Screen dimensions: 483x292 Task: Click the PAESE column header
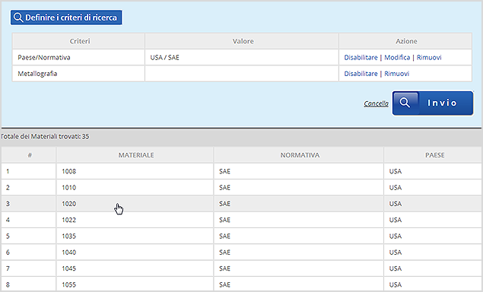pyautogui.click(x=434, y=155)
